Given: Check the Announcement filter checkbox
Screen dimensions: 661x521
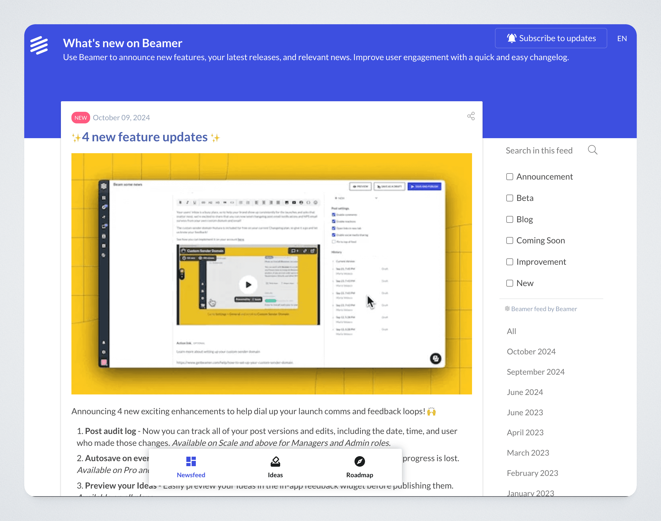Looking at the screenshot, I should tap(509, 177).
